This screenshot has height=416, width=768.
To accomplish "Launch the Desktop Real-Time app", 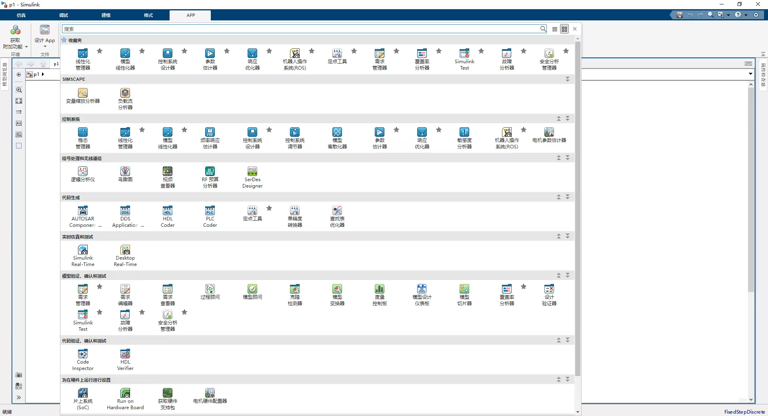I will tap(125, 256).
